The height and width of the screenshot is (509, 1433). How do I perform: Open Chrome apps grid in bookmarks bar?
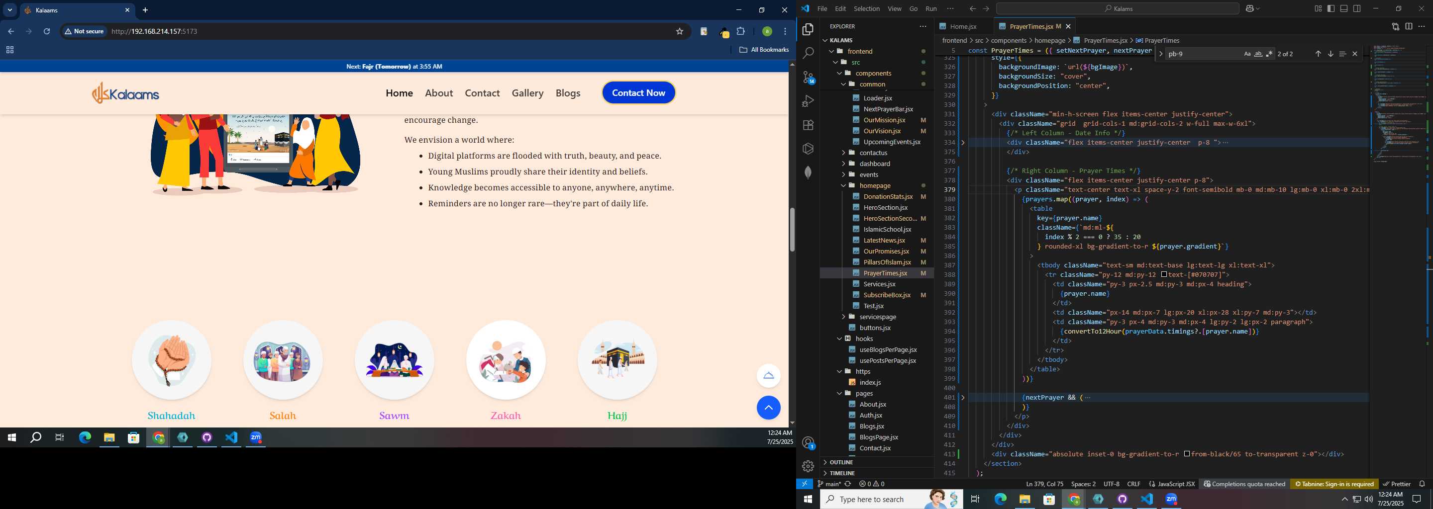[x=9, y=50]
